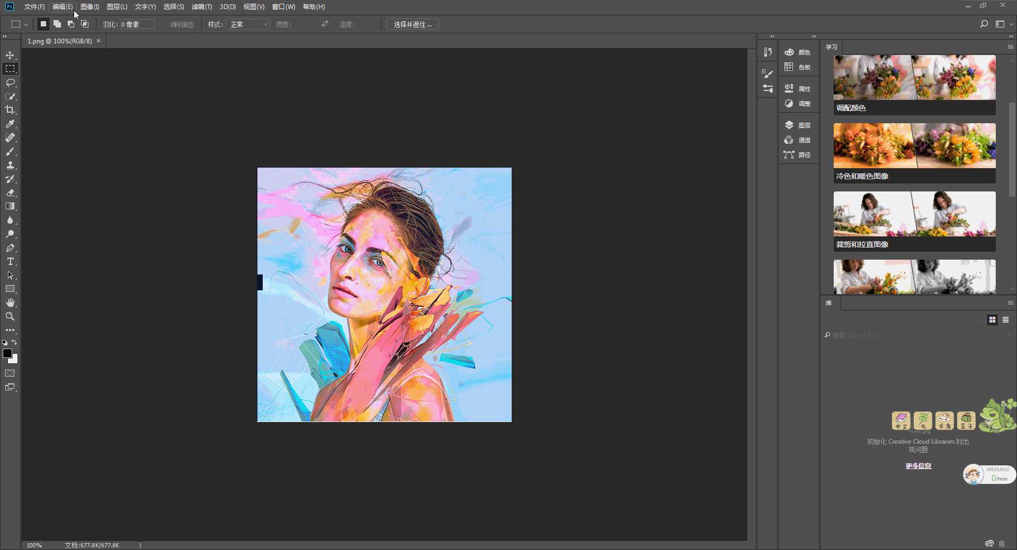Click the foreground color swatch
The height and width of the screenshot is (550, 1017).
(7, 353)
